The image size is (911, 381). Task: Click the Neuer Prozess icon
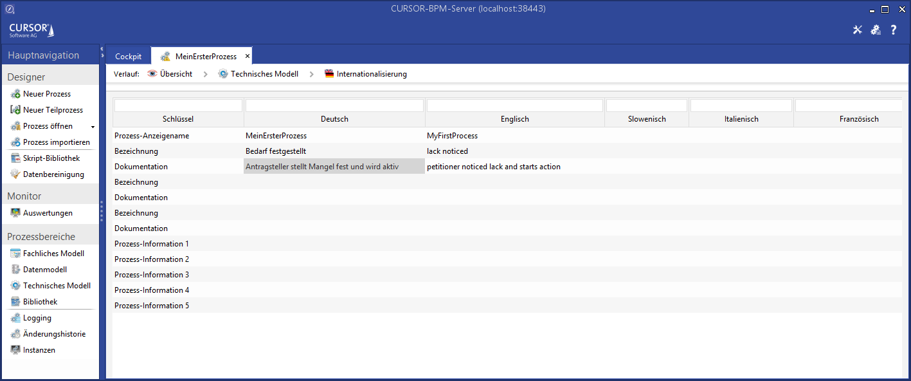(x=16, y=94)
